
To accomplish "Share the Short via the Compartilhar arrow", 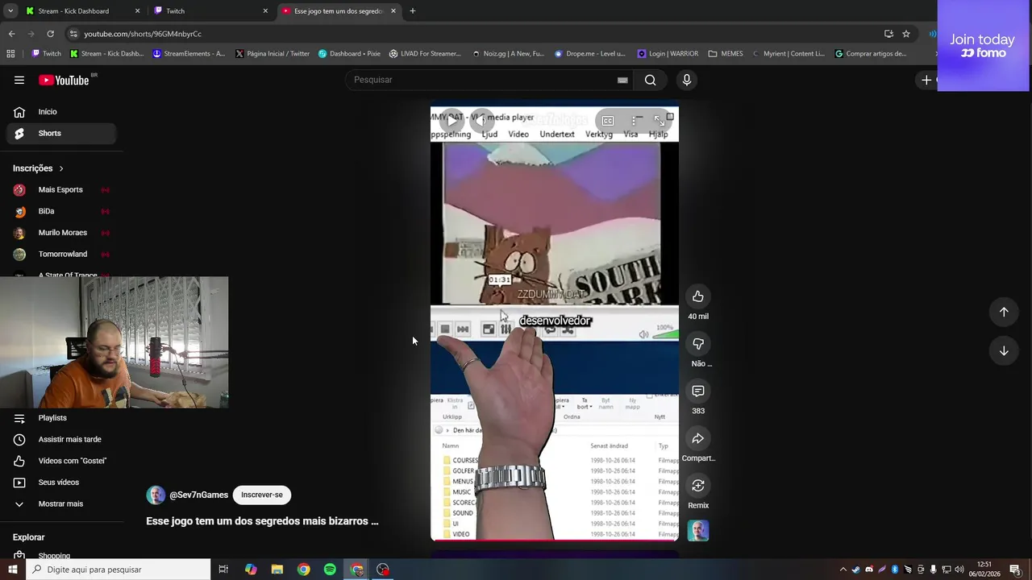I will coord(698,438).
